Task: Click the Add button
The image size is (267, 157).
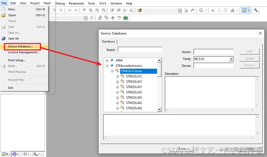Action: pos(249,51)
